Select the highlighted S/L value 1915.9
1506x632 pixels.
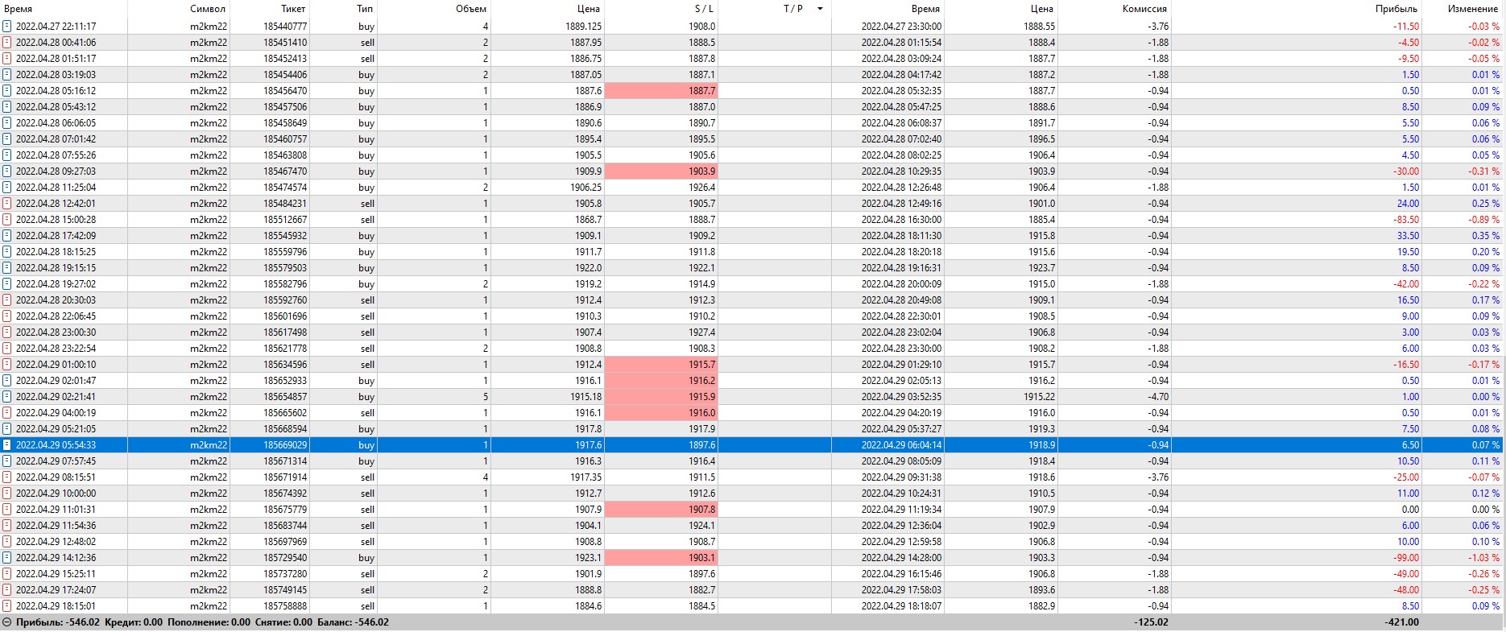pyautogui.click(x=661, y=397)
